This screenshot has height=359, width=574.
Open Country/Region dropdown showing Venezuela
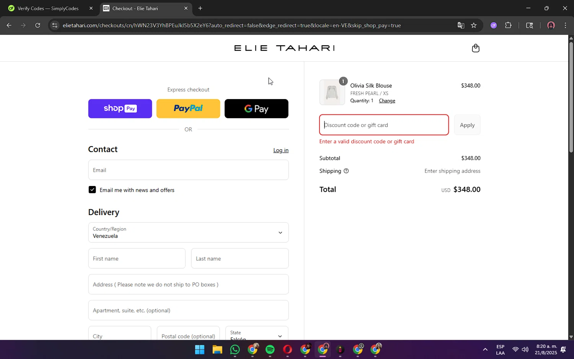[188, 232]
